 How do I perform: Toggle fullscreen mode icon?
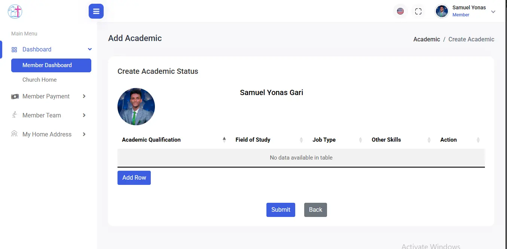[x=418, y=11]
